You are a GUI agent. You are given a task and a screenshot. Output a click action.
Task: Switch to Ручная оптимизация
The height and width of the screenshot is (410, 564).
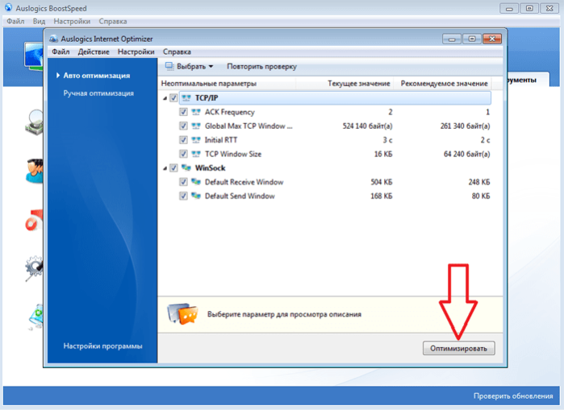pos(98,93)
